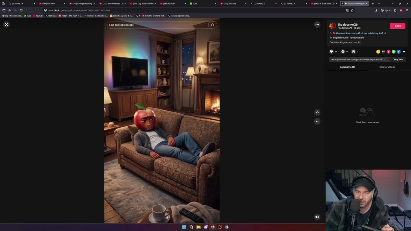Switch to How America's La... browser tab
The width and height of the screenshot is (411, 231).
pos(113,4)
